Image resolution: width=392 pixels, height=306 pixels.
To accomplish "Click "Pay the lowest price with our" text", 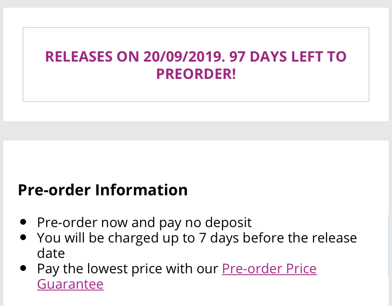I will click(x=128, y=268).
